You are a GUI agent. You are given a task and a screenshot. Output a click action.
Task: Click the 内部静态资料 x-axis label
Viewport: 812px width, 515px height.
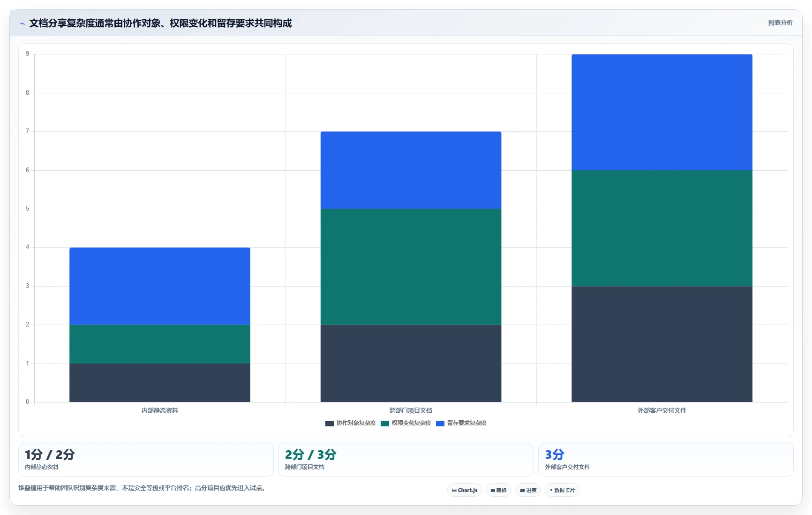click(x=160, y=410)
